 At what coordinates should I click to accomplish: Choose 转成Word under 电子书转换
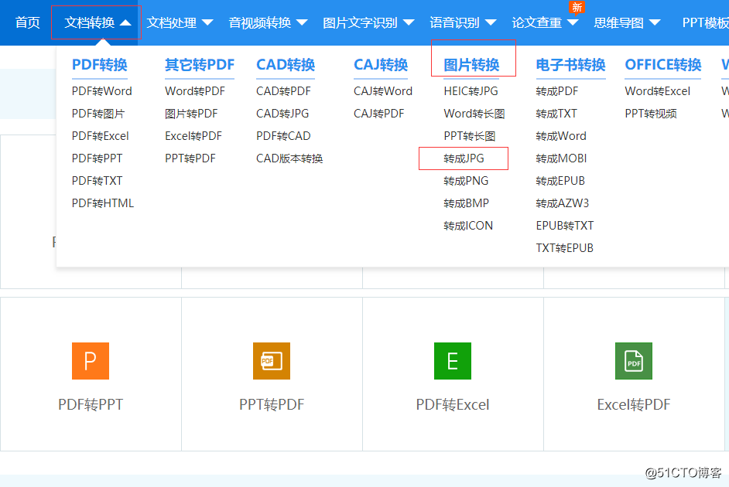coord(561,136)
